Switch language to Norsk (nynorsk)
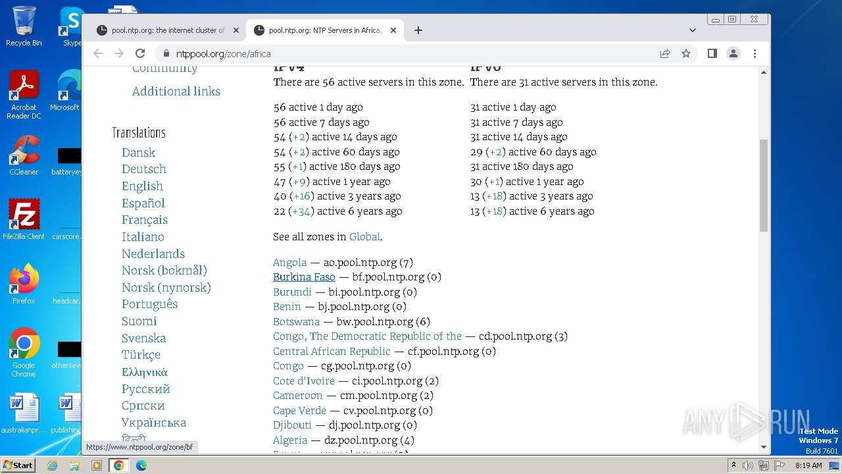842x474 pixels. (x=166, y=288)
